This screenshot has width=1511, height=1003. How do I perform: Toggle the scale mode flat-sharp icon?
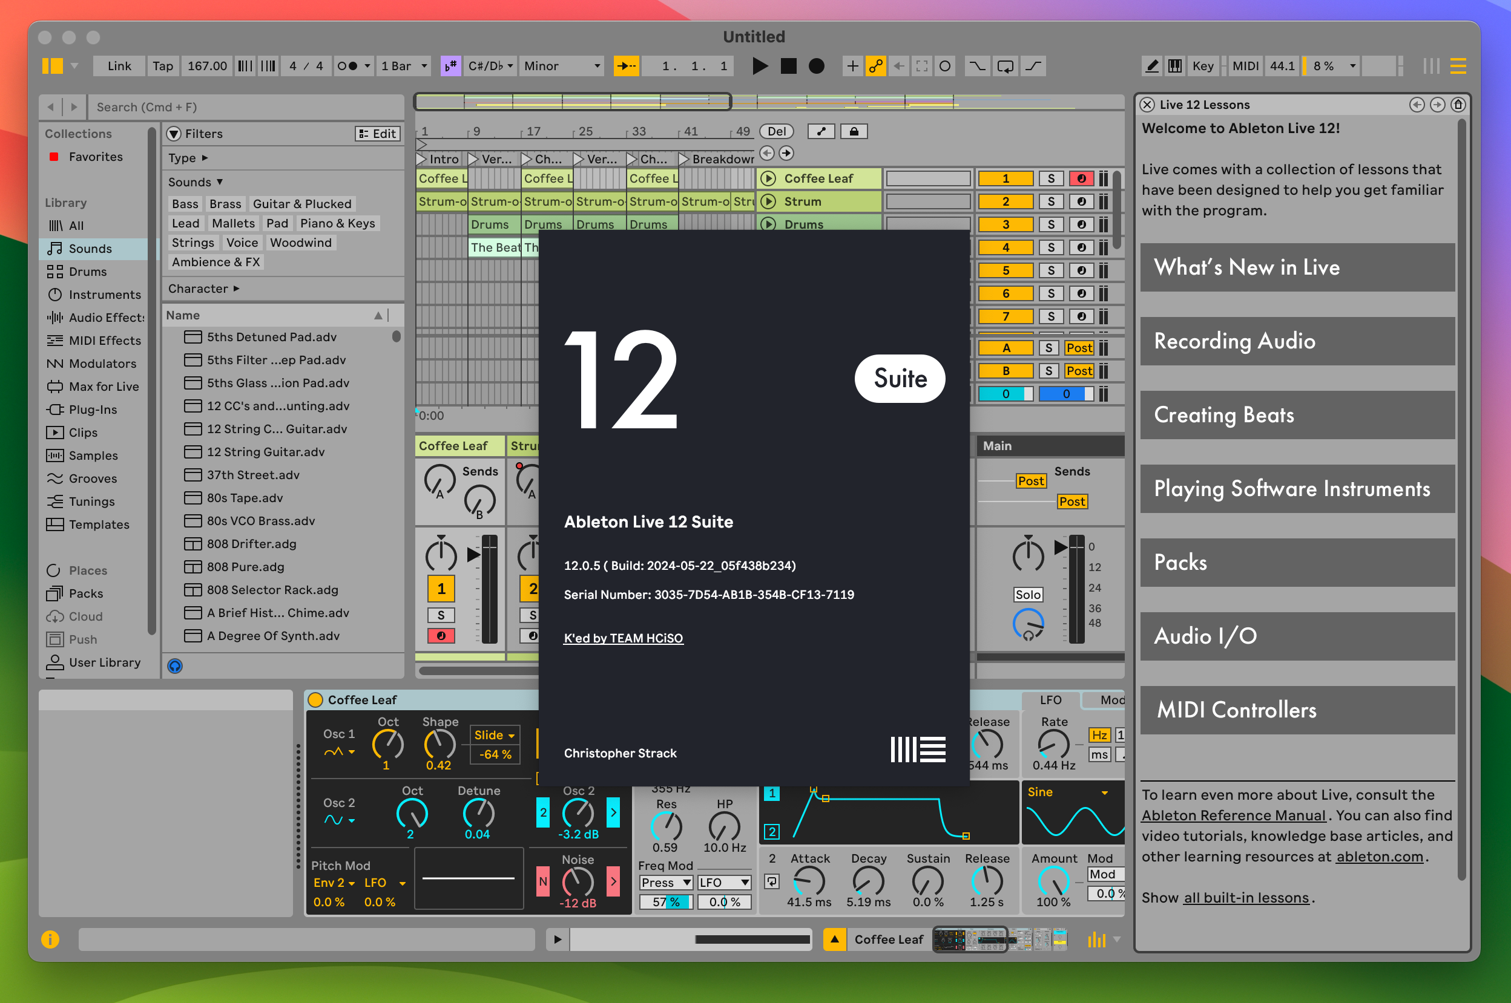450,66
